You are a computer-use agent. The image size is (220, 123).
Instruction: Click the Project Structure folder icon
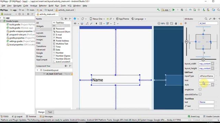coord(213,10)
